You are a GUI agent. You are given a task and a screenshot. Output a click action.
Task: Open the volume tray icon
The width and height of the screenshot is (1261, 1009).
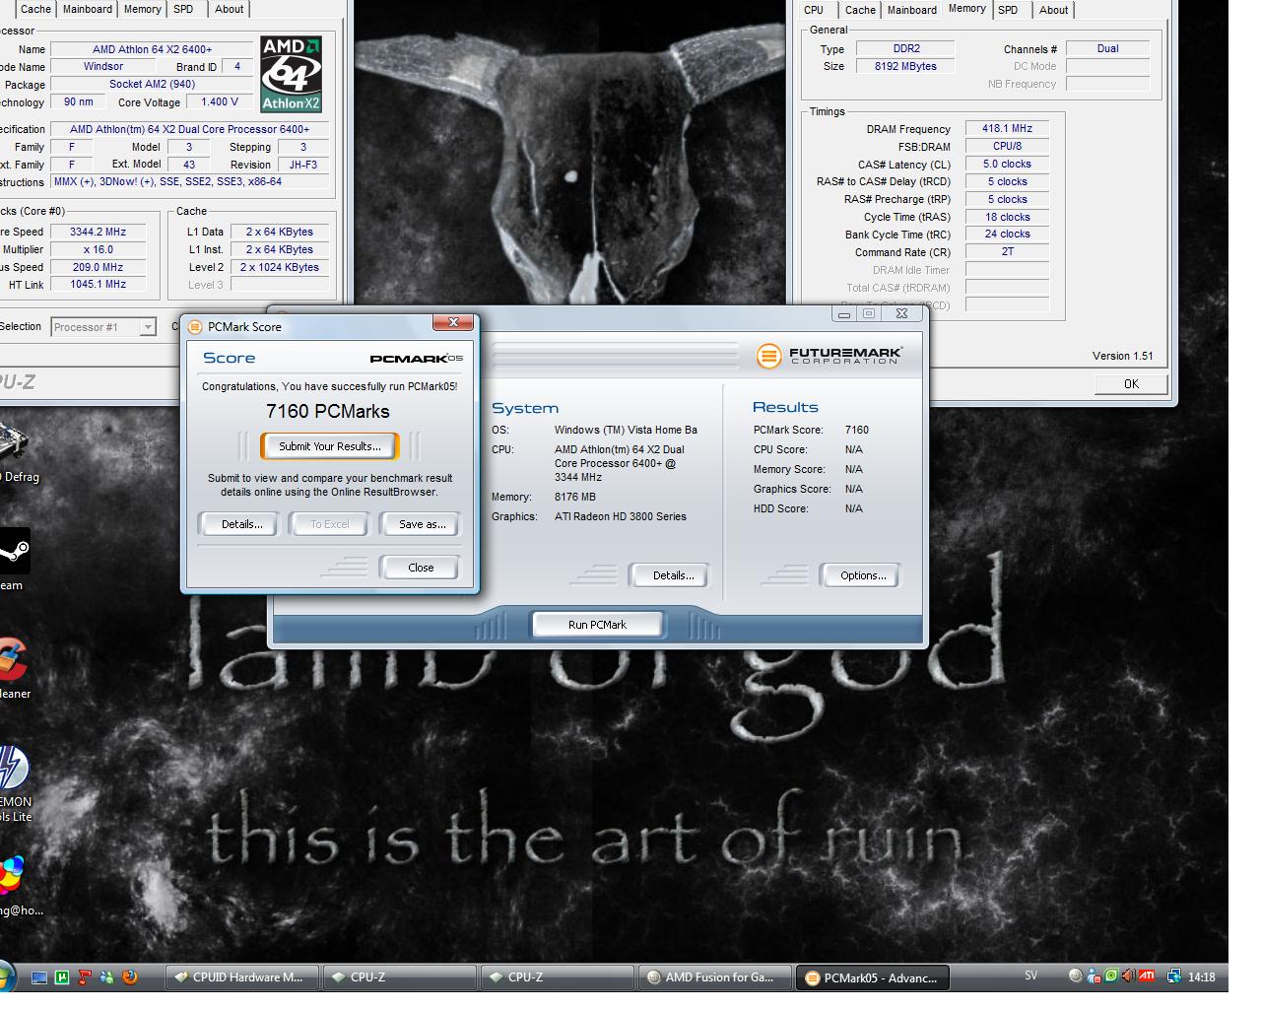[1128, 976]
